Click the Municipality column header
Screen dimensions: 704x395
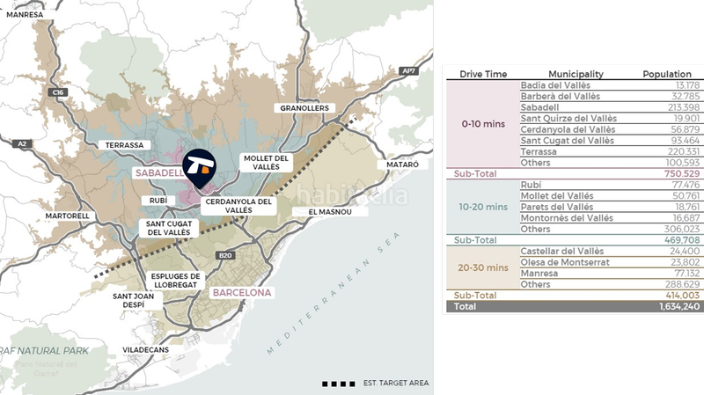pos(576,74)
